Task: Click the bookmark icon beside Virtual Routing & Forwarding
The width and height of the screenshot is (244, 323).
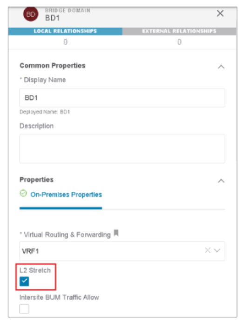Action: (116, 233)
